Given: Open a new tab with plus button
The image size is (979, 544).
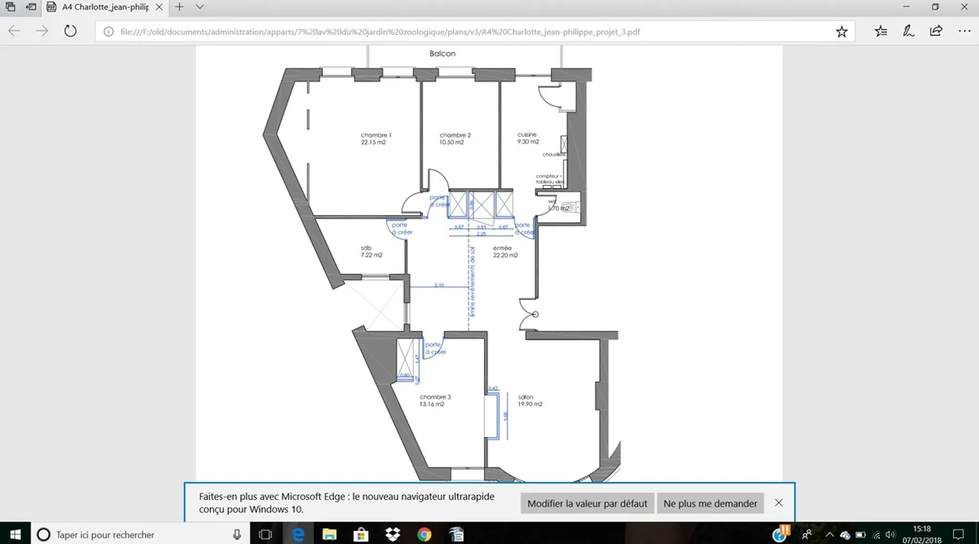Looking at the screenshot, I should (179, 7).
